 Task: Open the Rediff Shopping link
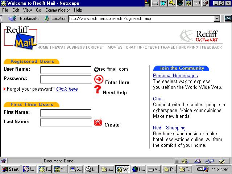pyautogui.click(x=169, y=128)
